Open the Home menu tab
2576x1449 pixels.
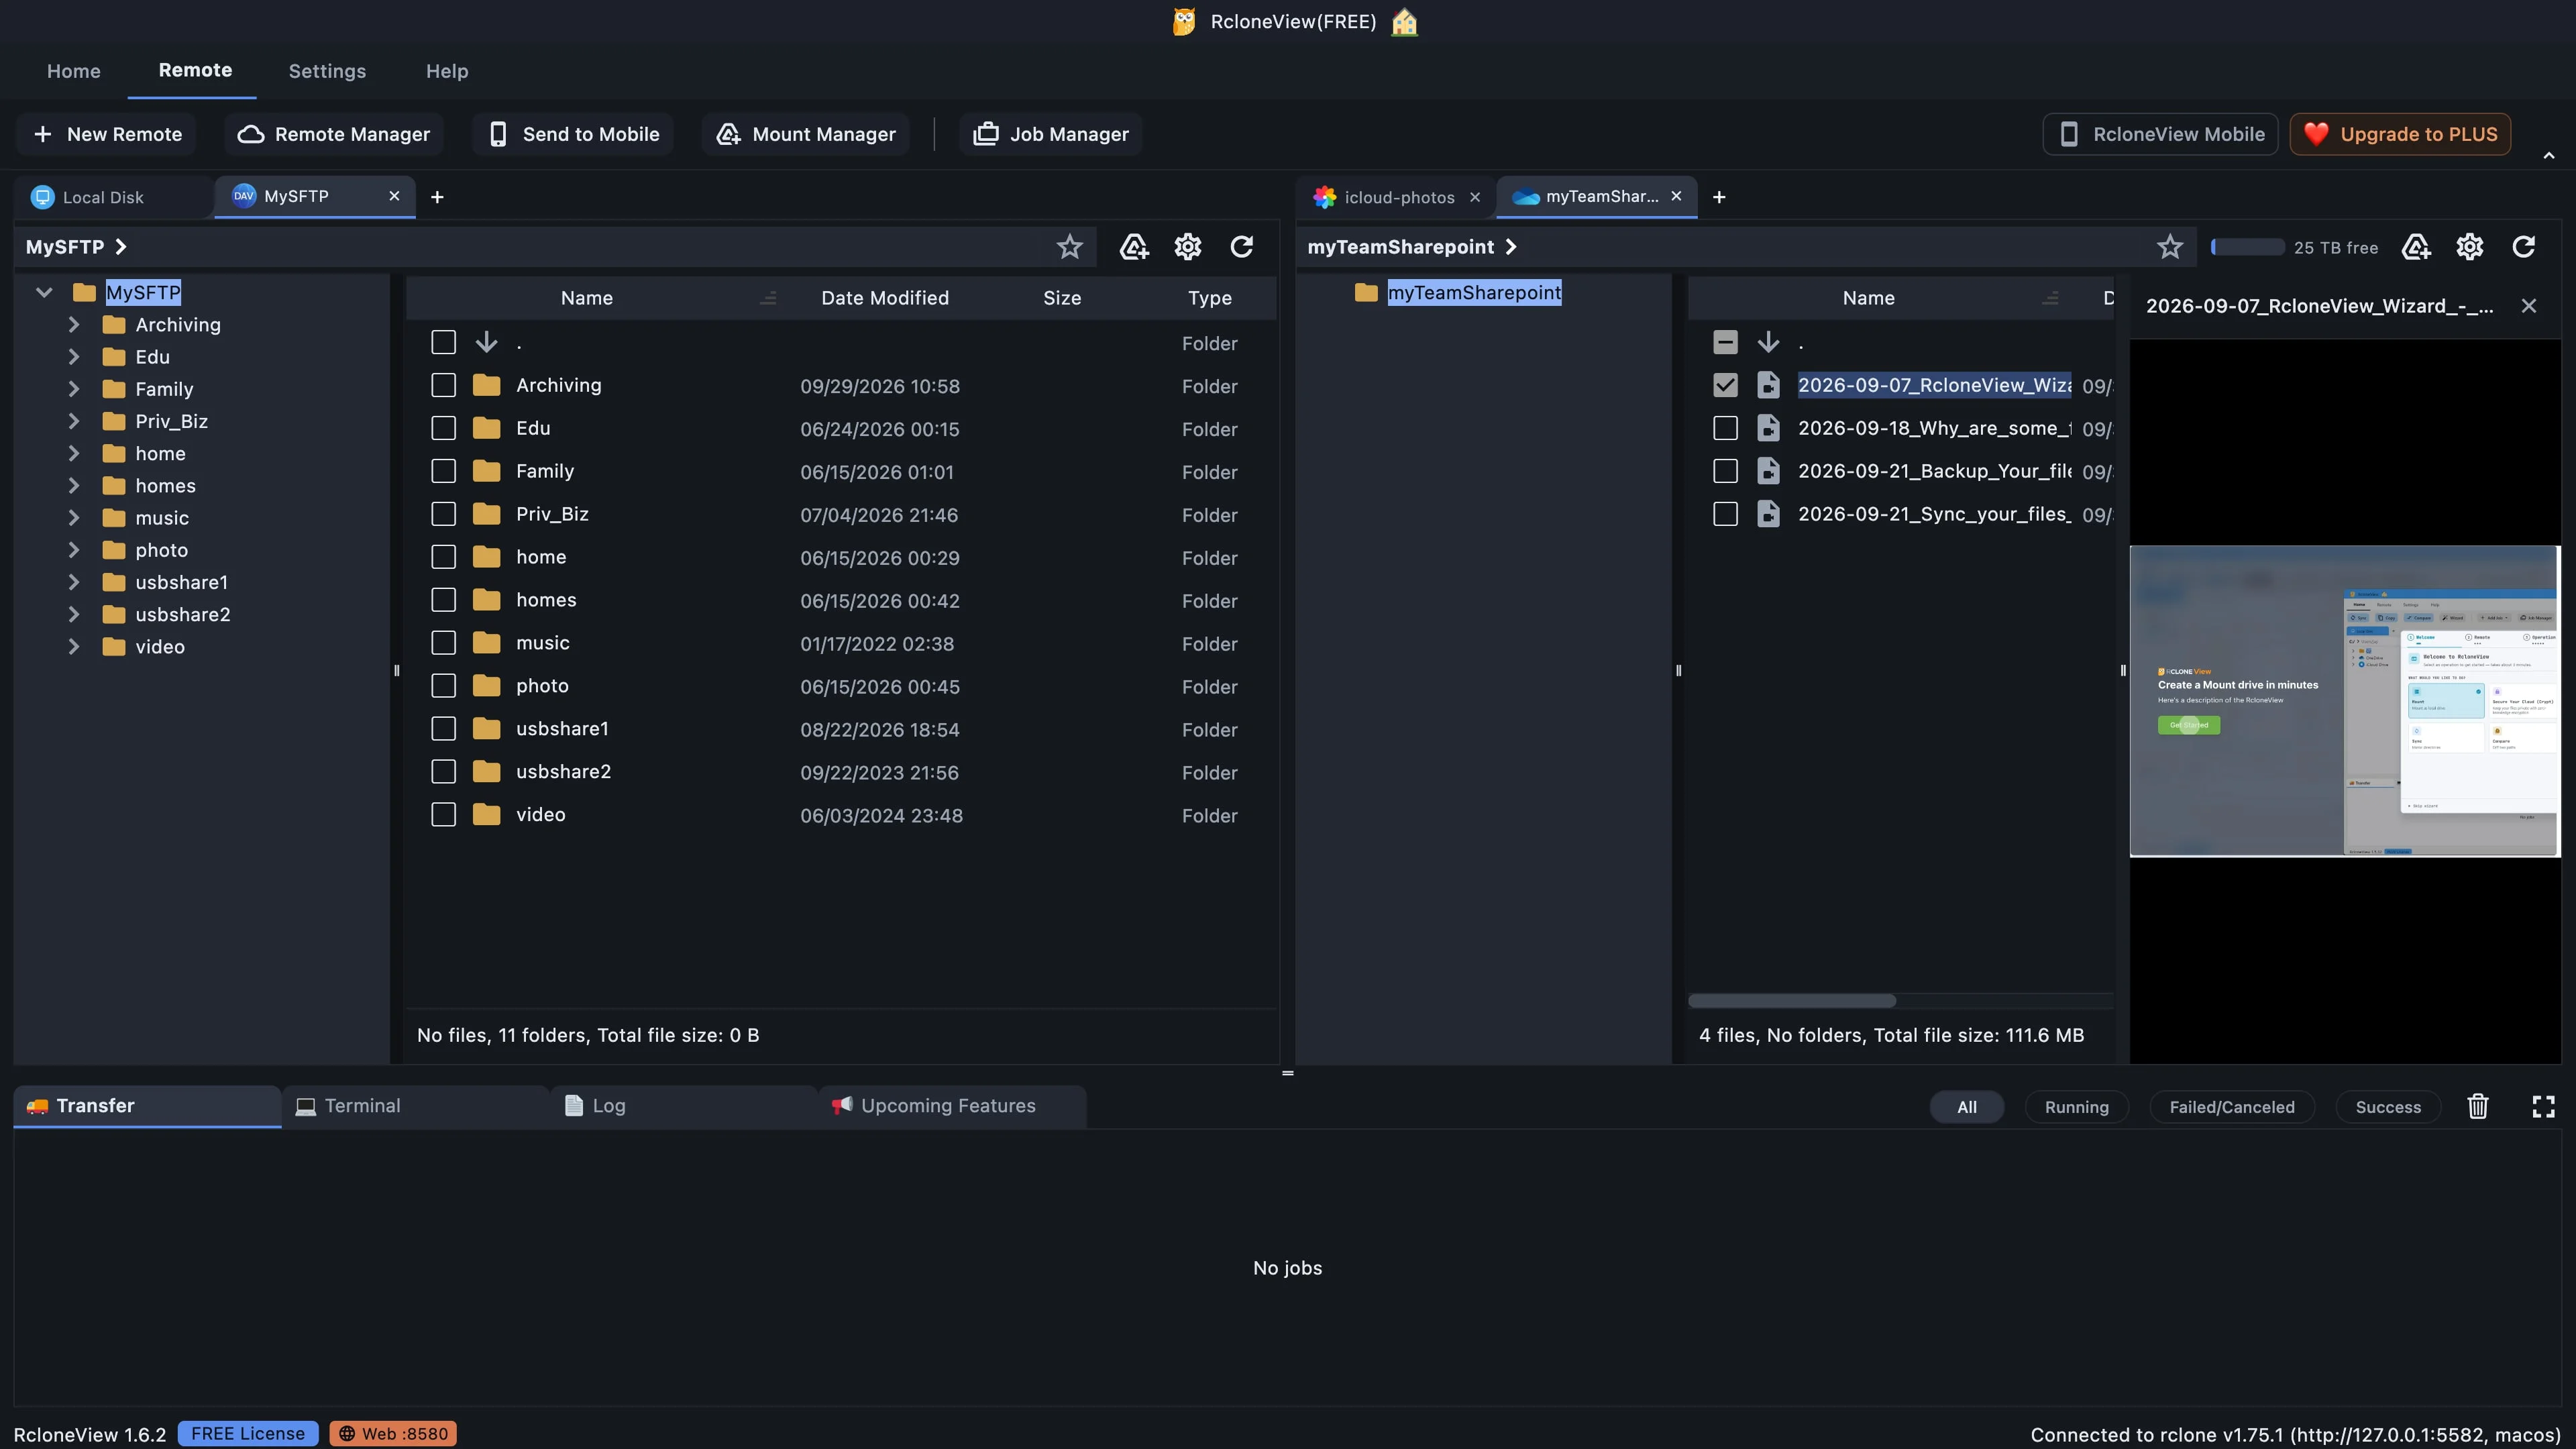point(74,71)
